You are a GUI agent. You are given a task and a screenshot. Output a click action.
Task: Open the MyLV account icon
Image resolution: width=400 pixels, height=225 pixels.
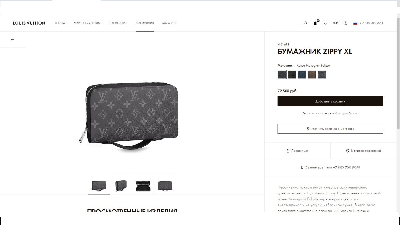[x=336, y=23]
